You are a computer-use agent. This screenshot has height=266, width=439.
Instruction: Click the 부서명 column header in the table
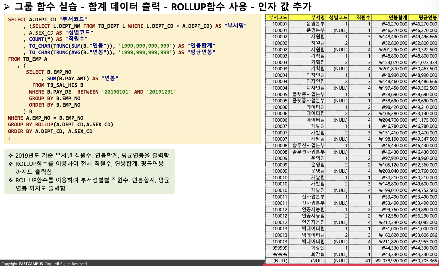click(x=307, y=18)
